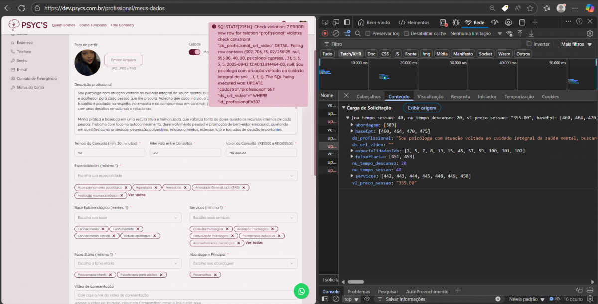Open network settings gear
This screenshot has width=598, height=304.
(x=590, y=33)
